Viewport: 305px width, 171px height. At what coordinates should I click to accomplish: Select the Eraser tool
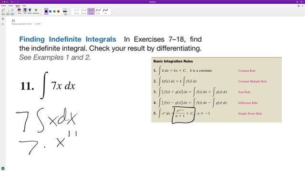[19, 11]
